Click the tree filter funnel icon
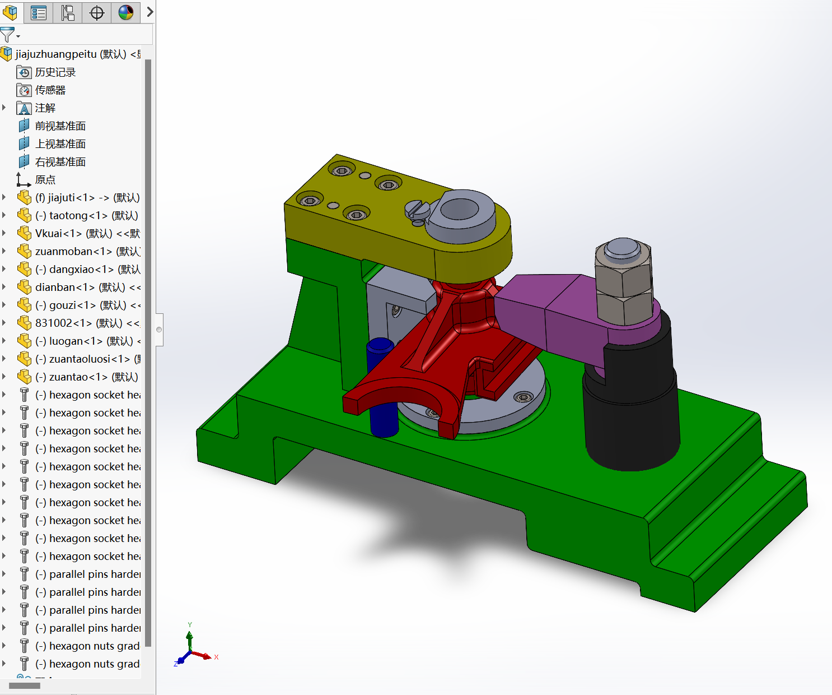Image resolution: width=832 pixels, height=695 pixels. tap(8, 35)
